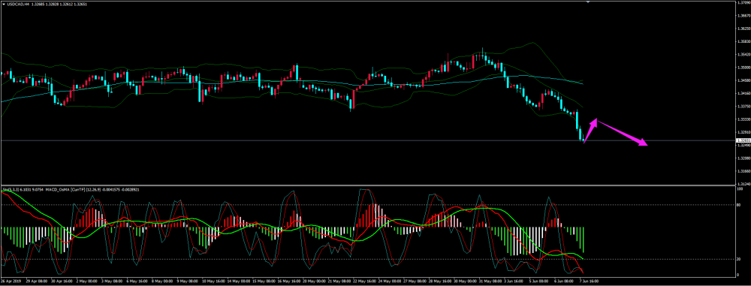This screenshot has height=286, width=751.
Task: Click time axis label 9 May 08:00
Action: point(187,281)
